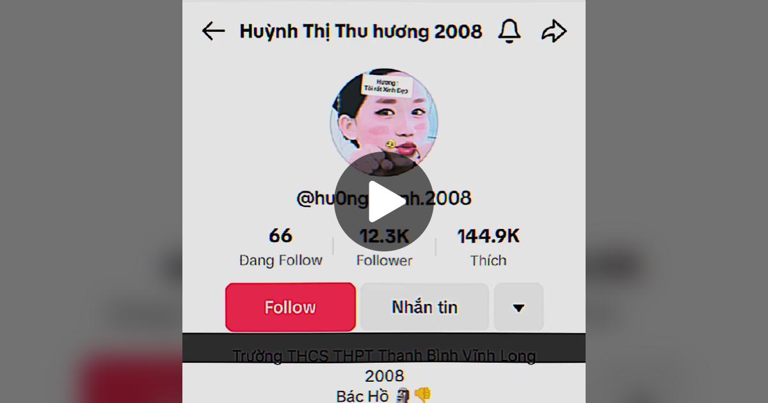Click the 2008 bio line
The height and width of the screenshot is (403, 768).
(x=384, y=375)
